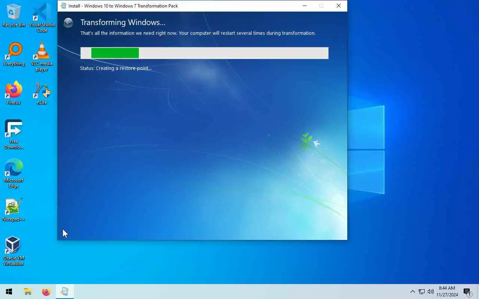The image size is (479, 299).
Task: Select the VLC media player shortcut
Action: pyautogui.click(x=42, y=57)
